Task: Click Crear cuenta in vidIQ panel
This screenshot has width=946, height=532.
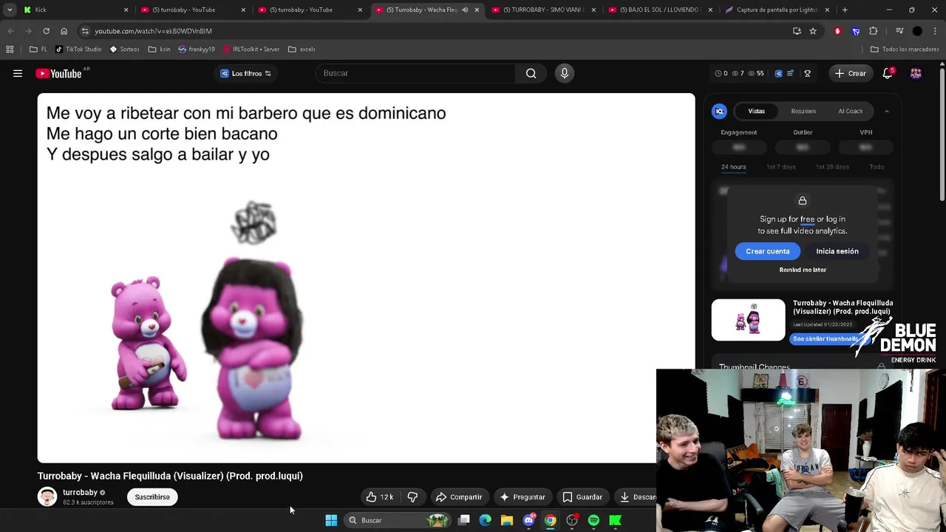Action: click(767, 251)
